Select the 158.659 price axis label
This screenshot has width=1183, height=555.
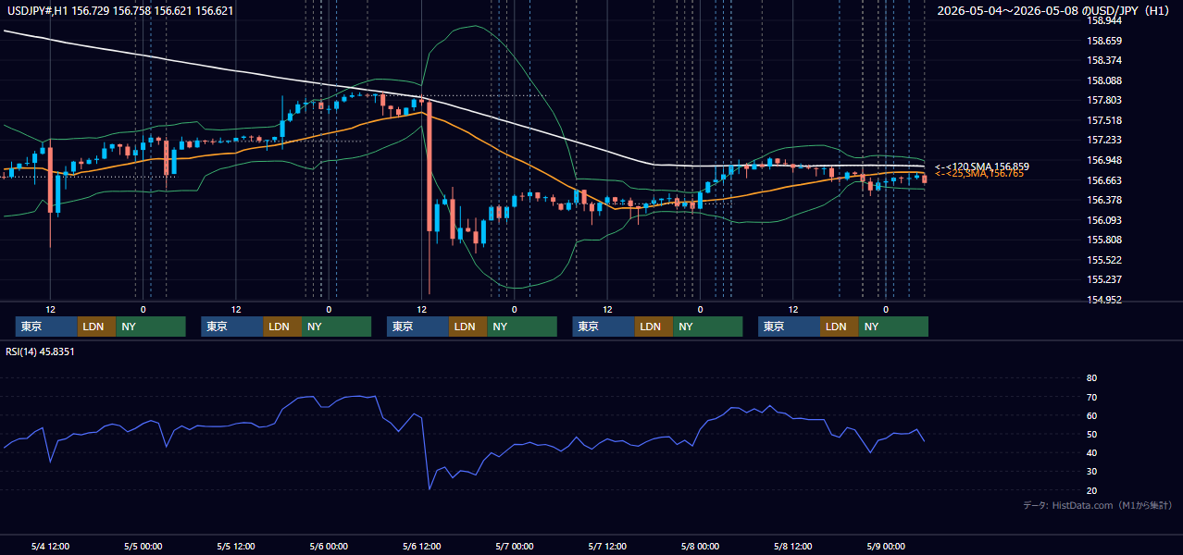[x=1103, y=41]
